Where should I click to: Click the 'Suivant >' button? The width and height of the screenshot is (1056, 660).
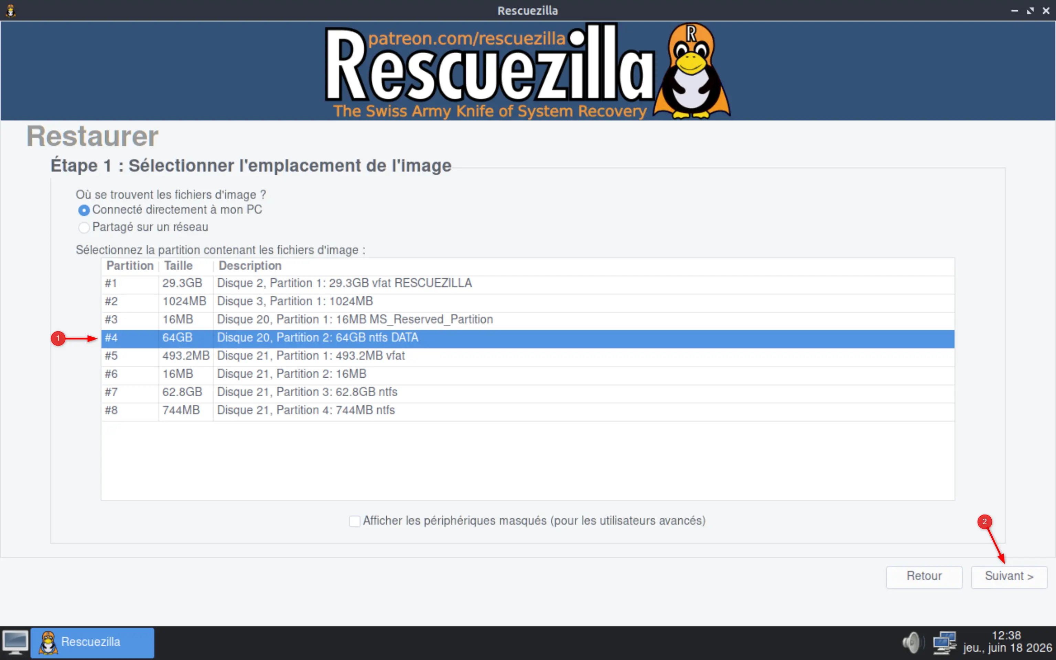[1009, 577]
